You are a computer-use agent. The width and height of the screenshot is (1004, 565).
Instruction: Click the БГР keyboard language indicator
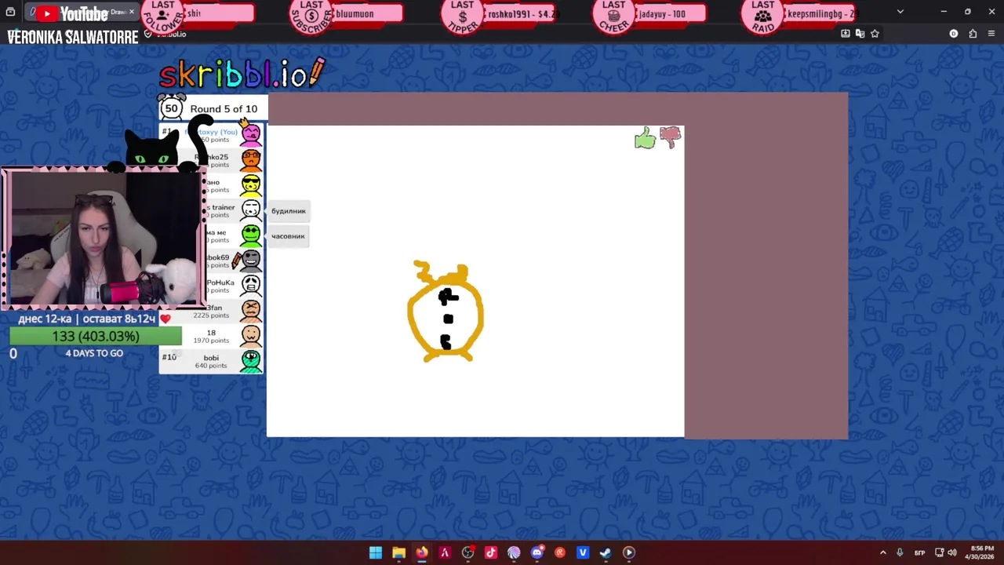point(920,552)
